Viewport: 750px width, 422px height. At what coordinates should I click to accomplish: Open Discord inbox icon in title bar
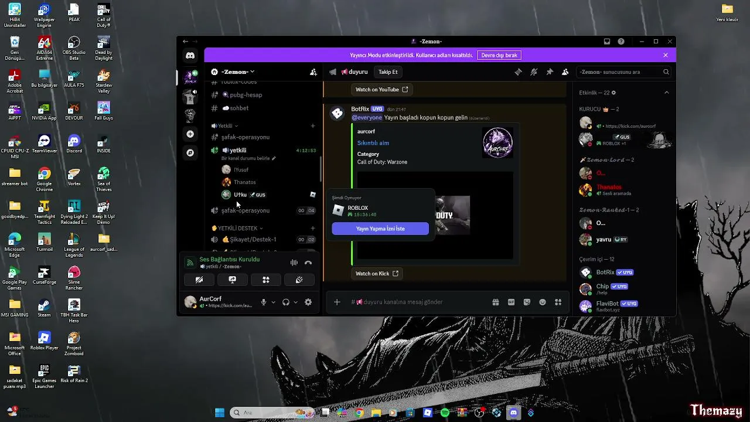click(x=607, y=42)
